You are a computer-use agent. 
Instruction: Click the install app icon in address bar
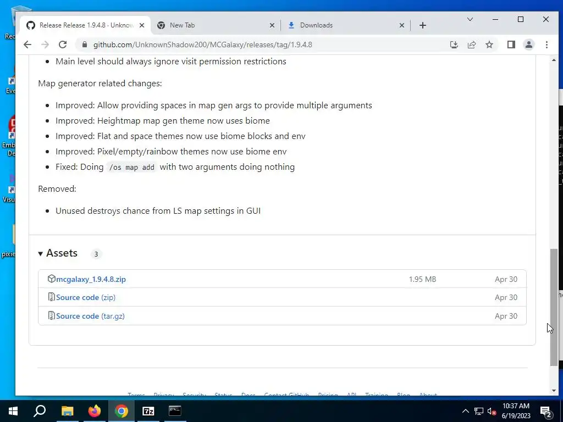[454, 45]
